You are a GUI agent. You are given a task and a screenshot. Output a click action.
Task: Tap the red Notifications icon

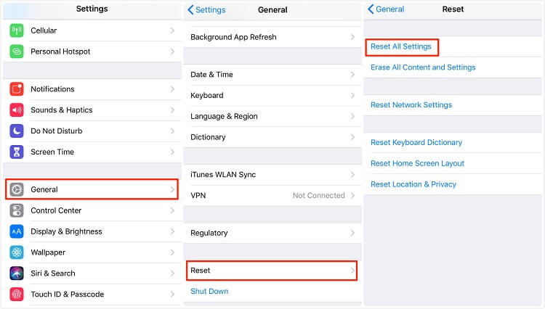[17, 89]
